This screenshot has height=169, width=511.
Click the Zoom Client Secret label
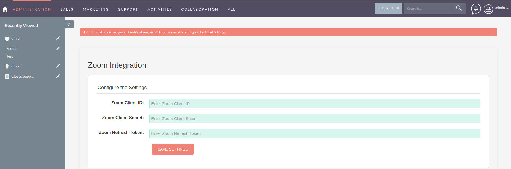(x=123, y=118)
